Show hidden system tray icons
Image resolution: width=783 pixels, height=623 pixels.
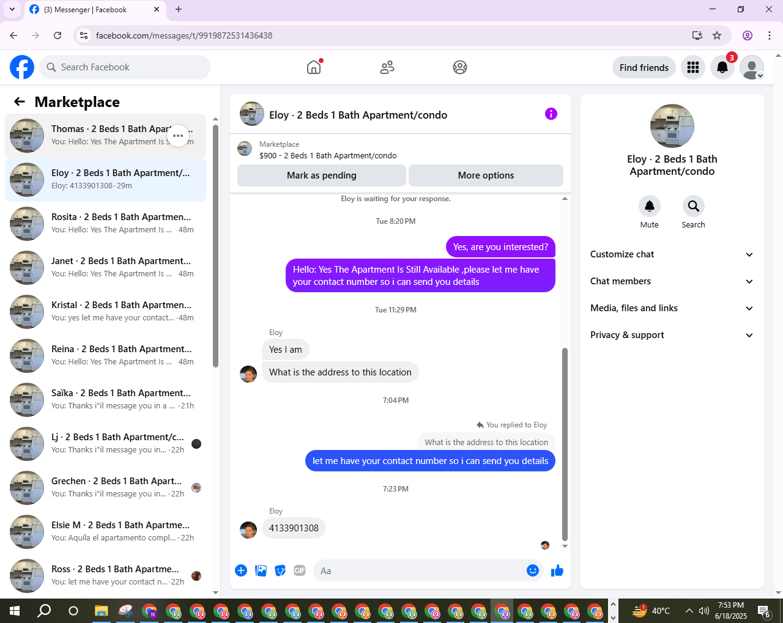click(689, 611)
